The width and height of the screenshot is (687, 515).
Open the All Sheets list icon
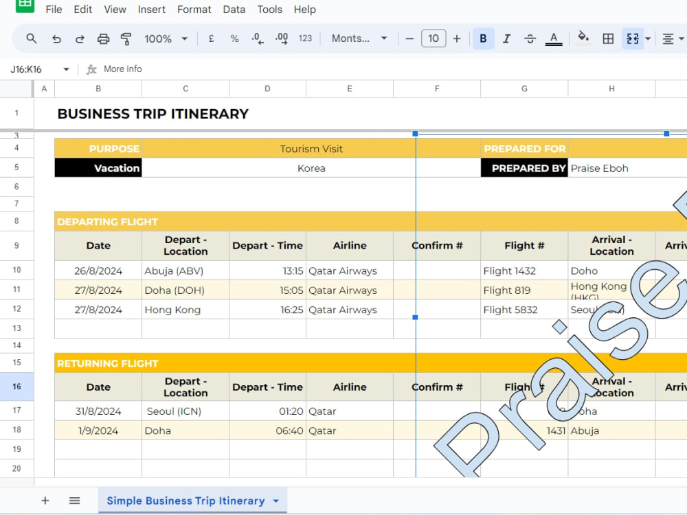point(74,501)
